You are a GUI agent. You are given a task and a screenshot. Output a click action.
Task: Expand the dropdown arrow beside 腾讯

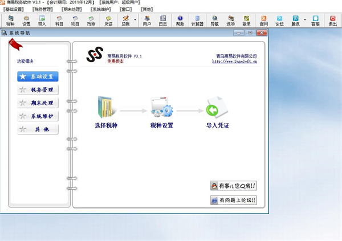coord(305,20)
